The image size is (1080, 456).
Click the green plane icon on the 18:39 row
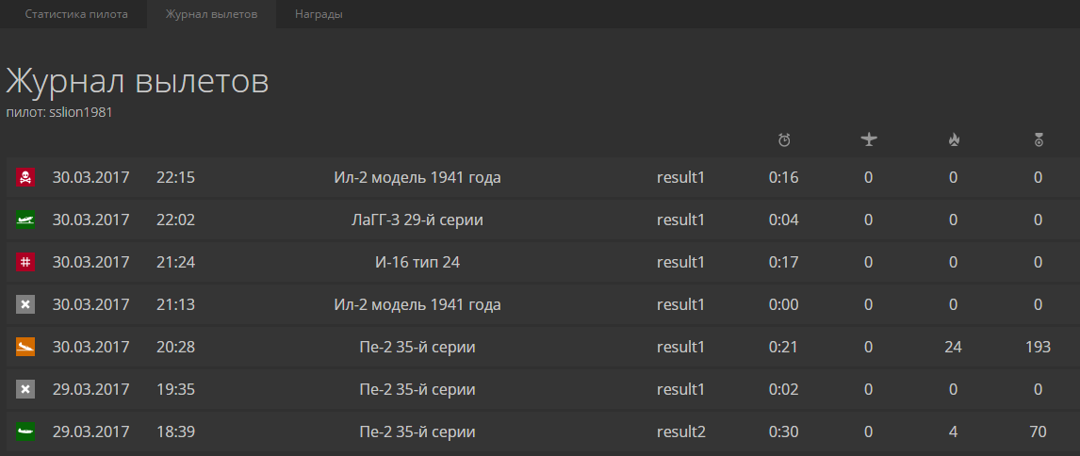point(25,432)
